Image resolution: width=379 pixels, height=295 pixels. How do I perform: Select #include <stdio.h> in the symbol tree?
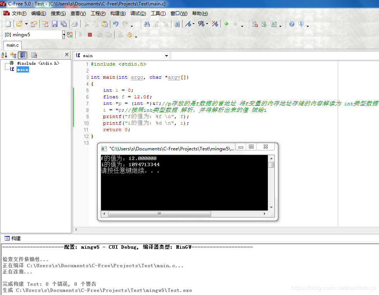tap(38, 63)
